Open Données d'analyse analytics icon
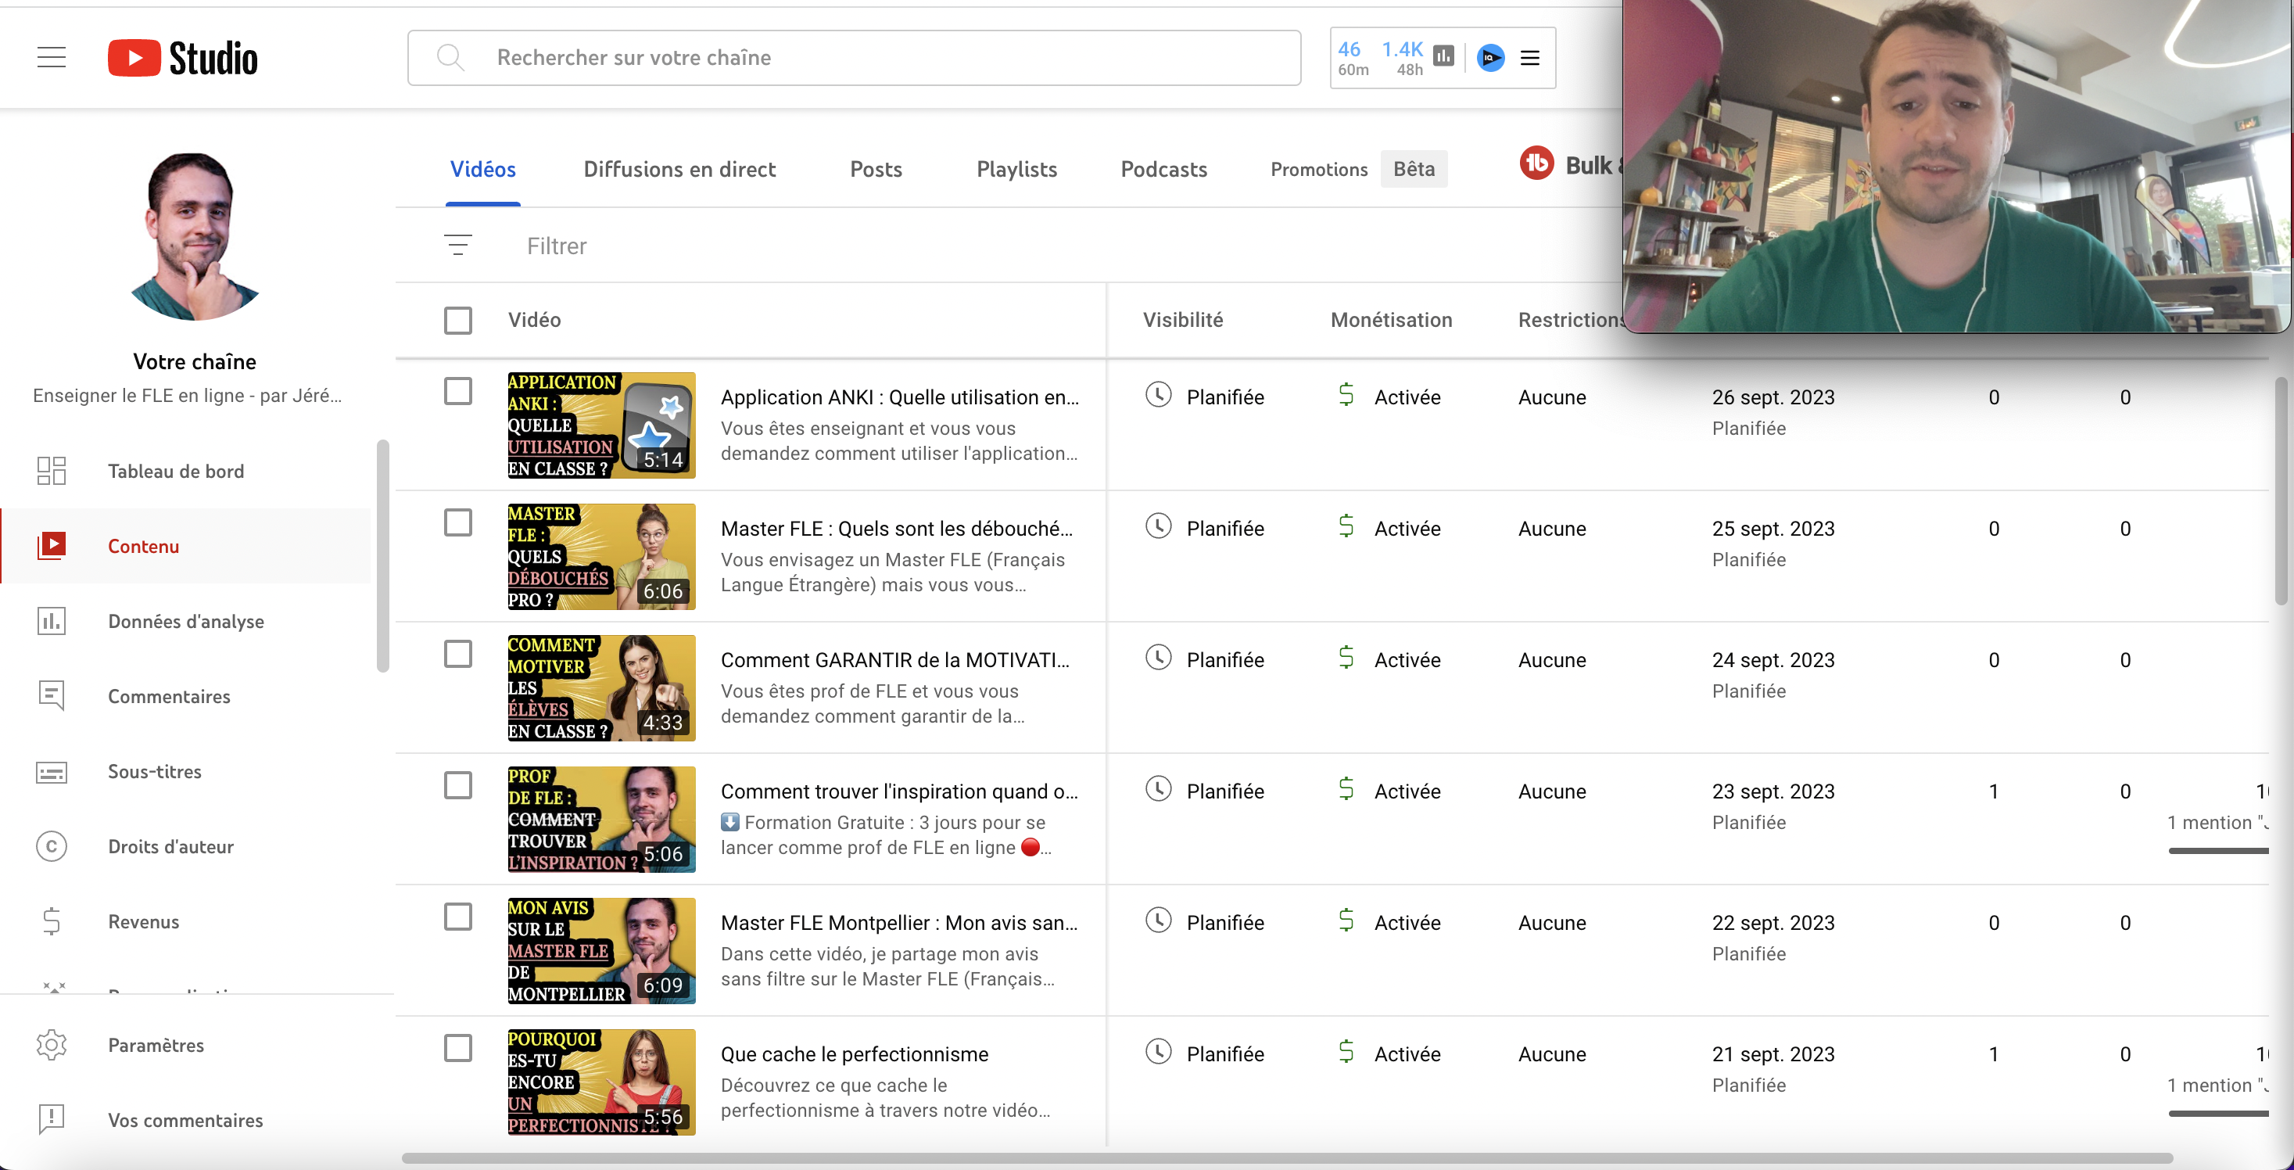Screen dimensions: 2294x1170 [52, 621]
